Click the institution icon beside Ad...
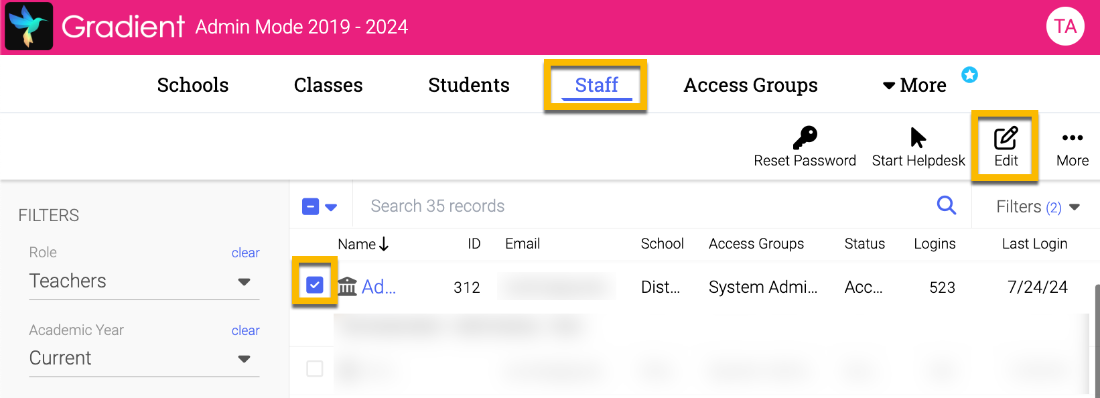This screenshot has width=1100, height=398. coord(347,287)
